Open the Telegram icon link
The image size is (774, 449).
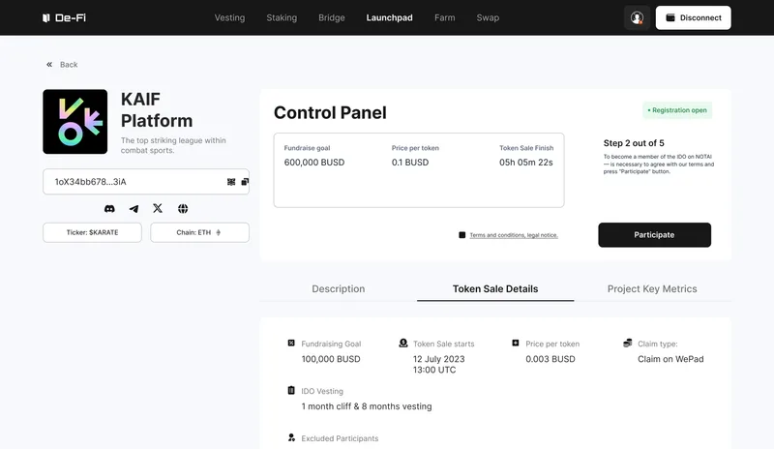(134, 209)
